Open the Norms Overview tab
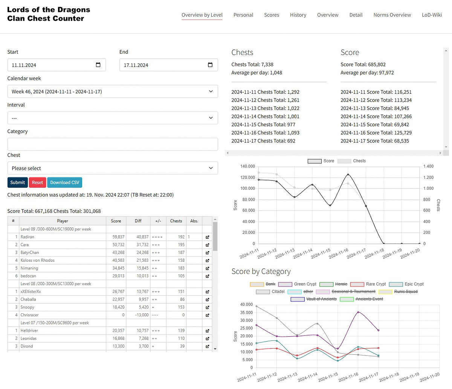Screen dimensions: 452x389 pos(392,15)
